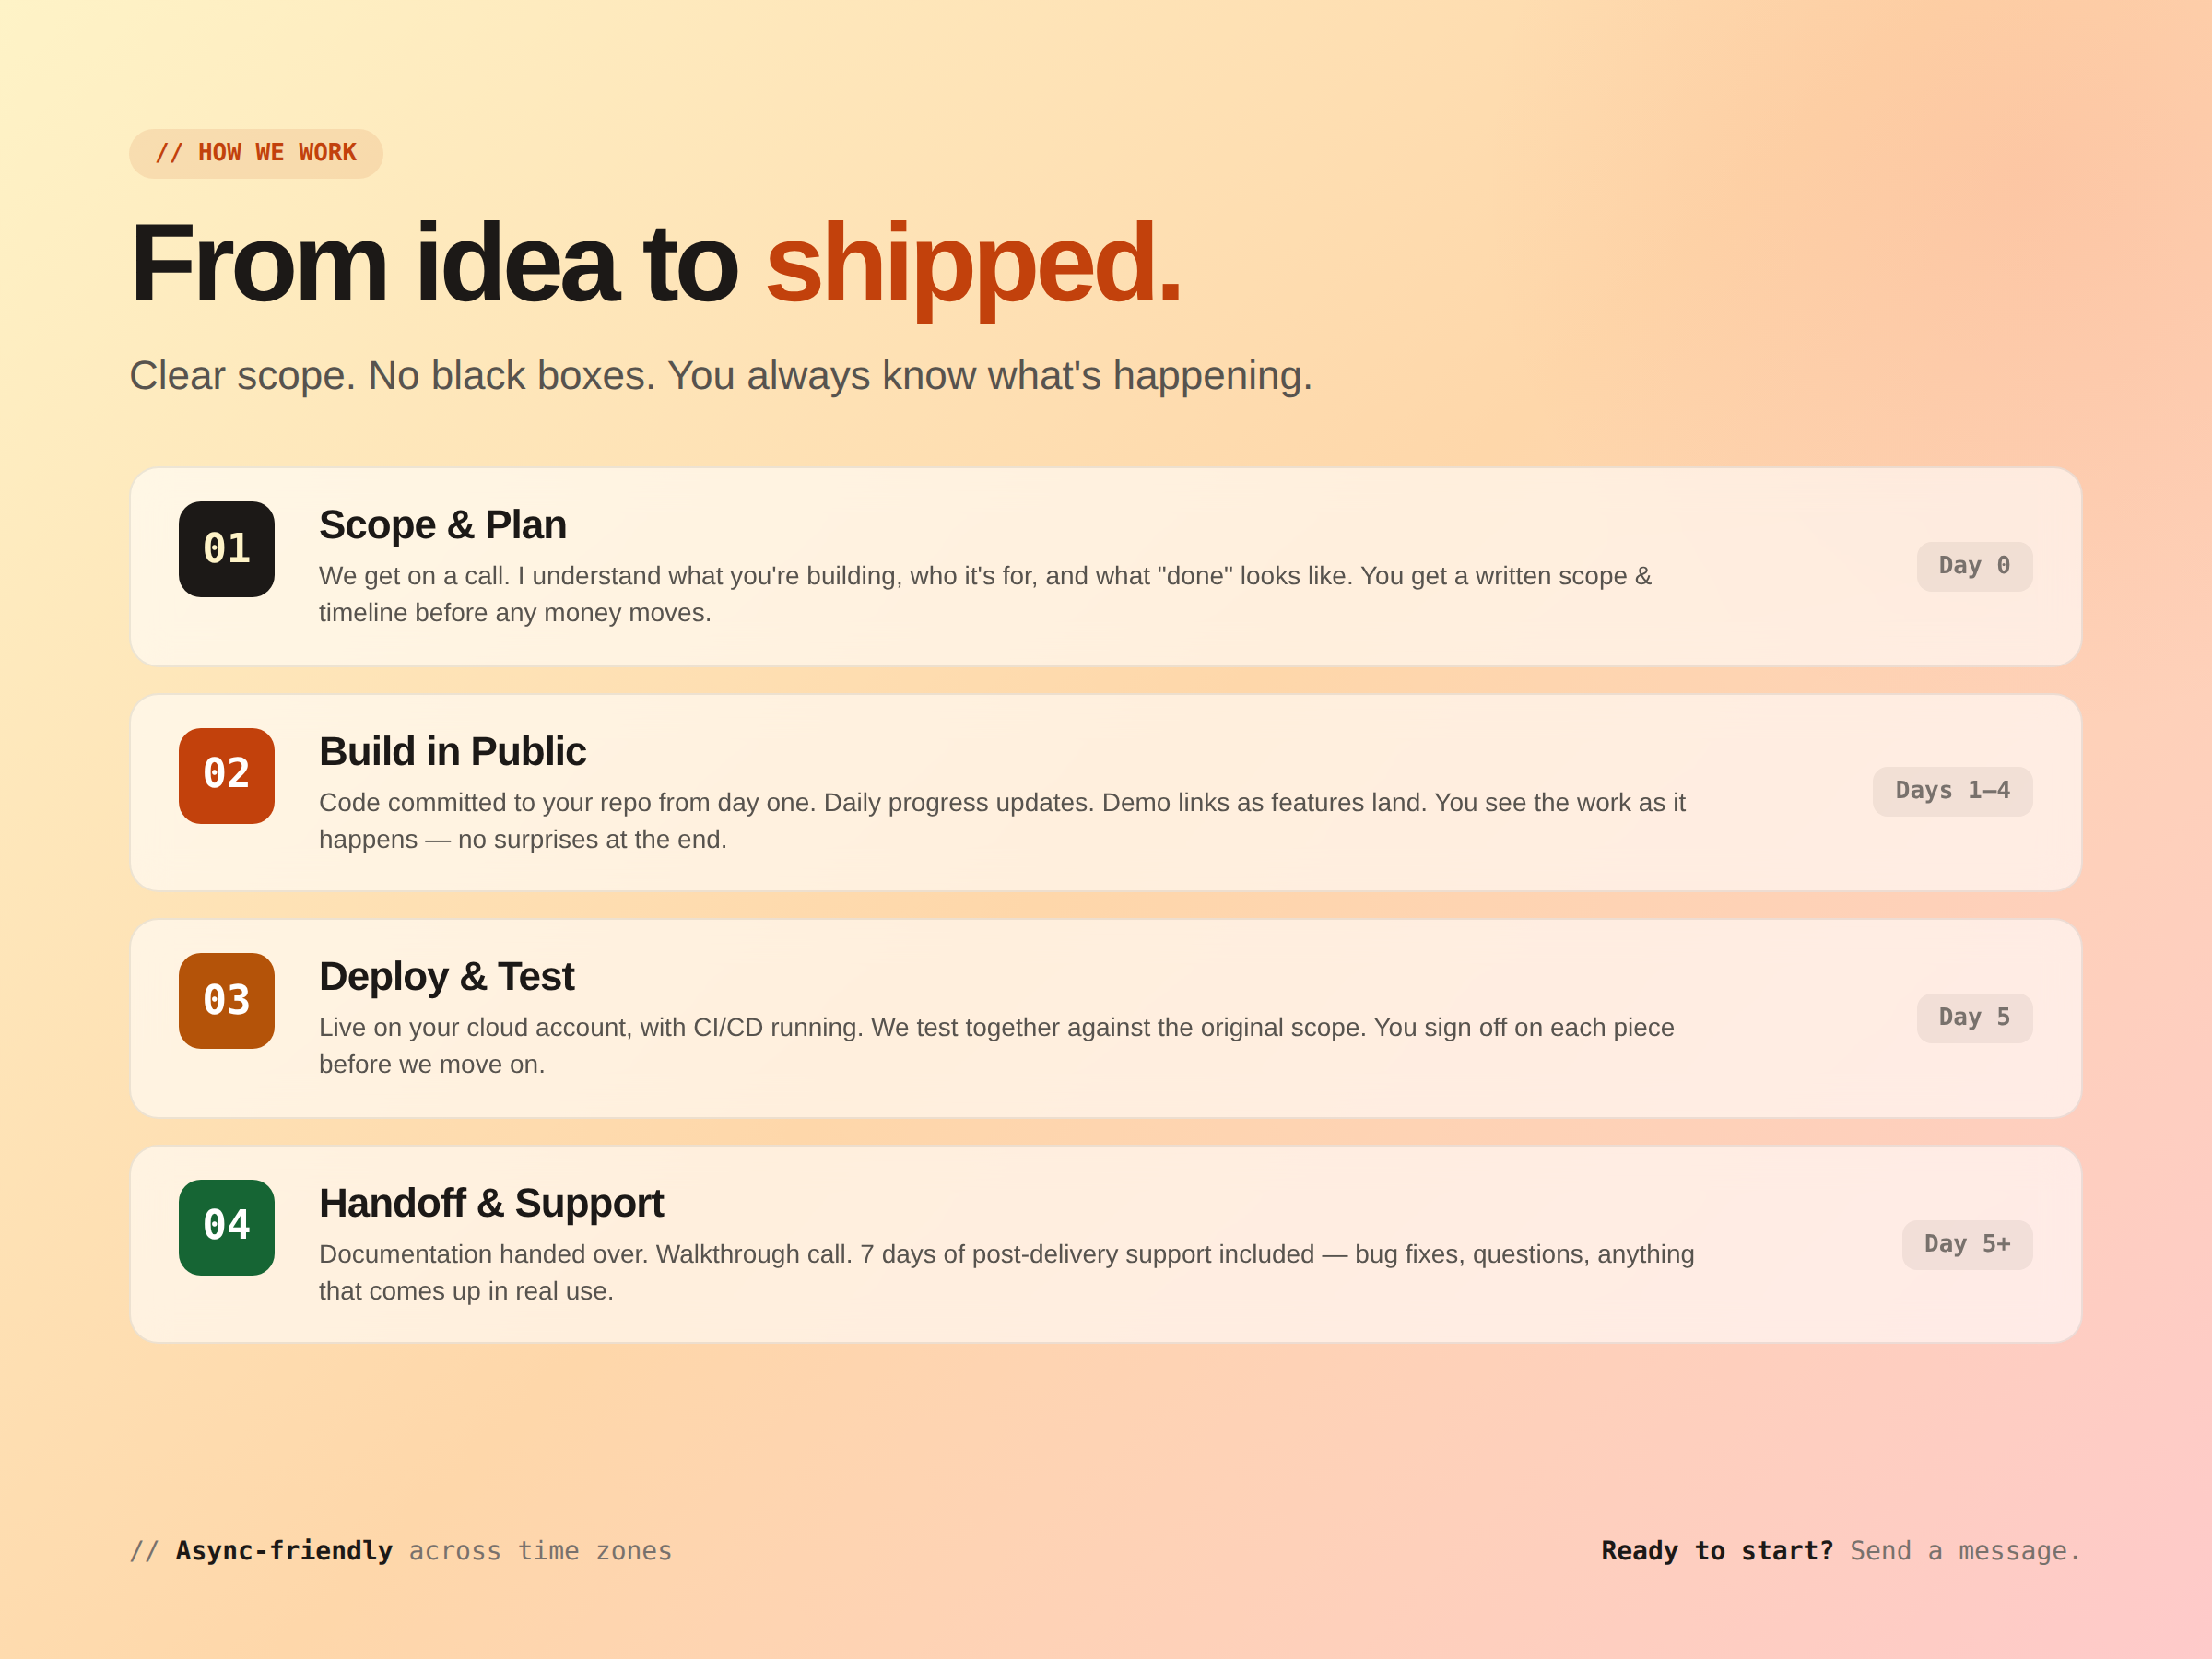Screen dimensions: 2212x1659
Task: Click the "Ready to start?" footer text
Action: pyautogui.click(x=1717, y=1551)
